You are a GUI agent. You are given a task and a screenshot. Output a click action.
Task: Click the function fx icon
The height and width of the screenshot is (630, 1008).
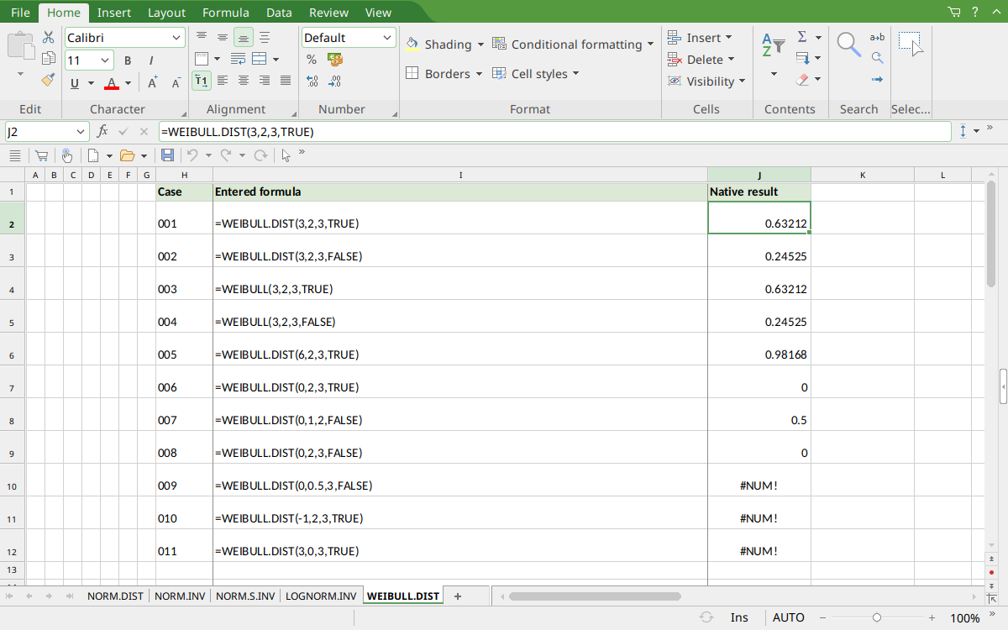pos(102,132)
